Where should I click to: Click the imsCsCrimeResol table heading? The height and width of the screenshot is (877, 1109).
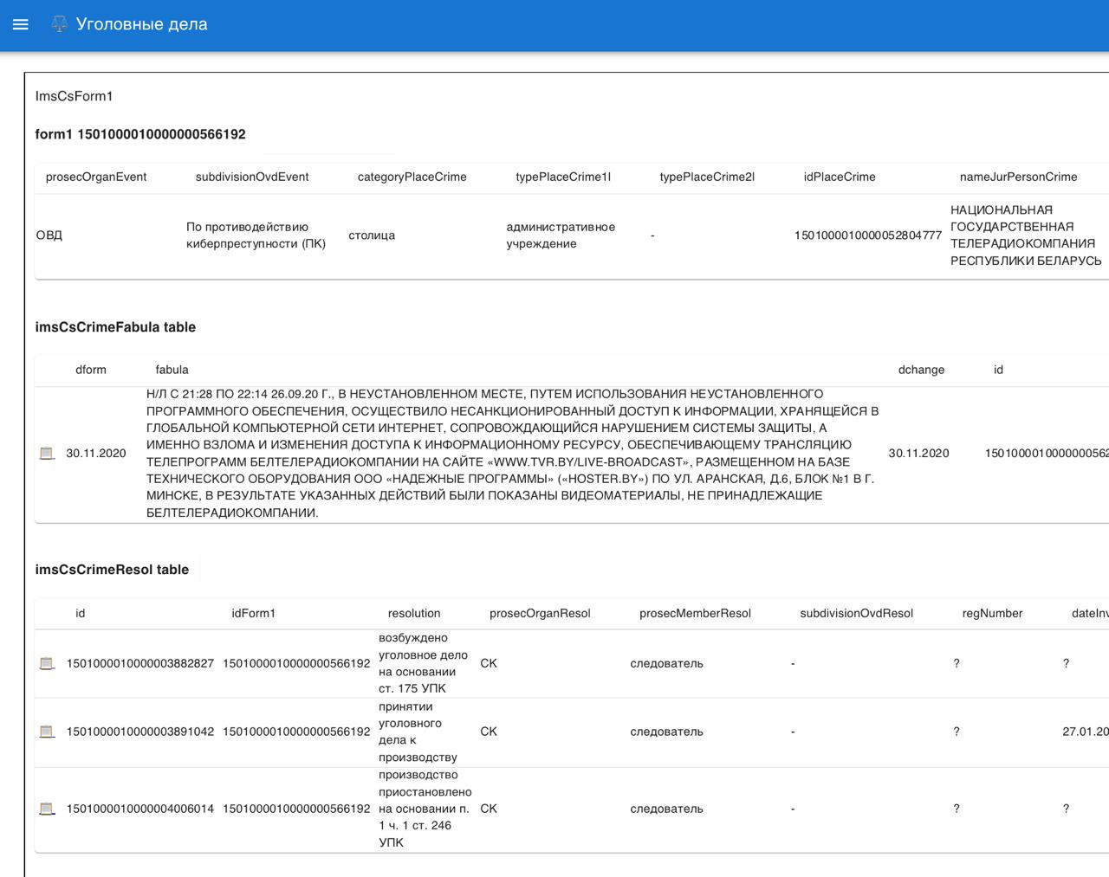click(x=112, y=570)
